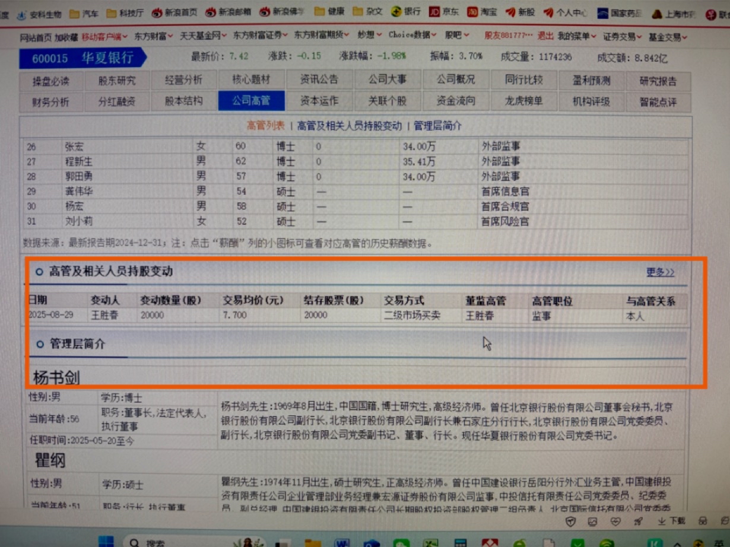Click the 更多>> link for shareholding changes
This screenshot has height=547, width=730.
(661, 272)
